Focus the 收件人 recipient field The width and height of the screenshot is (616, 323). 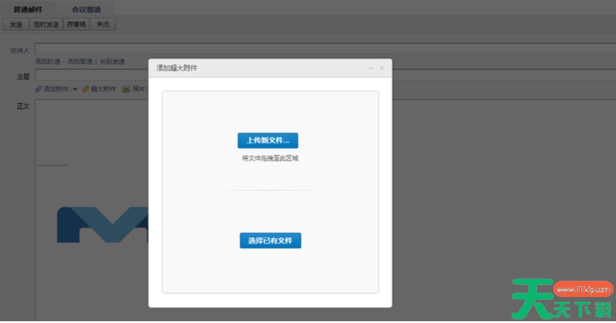pyautogui.click(x=325, y=49)
